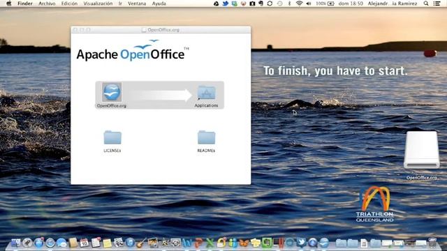The height and width of the screenshot is (251, 447).
Task: Open Messages chat bubbles in the Dock
Action: pos(61,243)
